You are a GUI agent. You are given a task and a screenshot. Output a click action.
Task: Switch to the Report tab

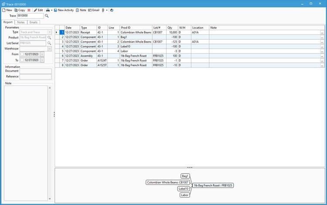point(8,22)
